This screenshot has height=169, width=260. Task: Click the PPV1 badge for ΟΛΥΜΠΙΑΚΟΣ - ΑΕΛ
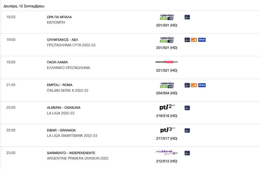pos(202,40)
